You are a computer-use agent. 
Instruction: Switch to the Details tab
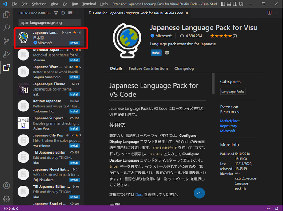coord(116,68)
